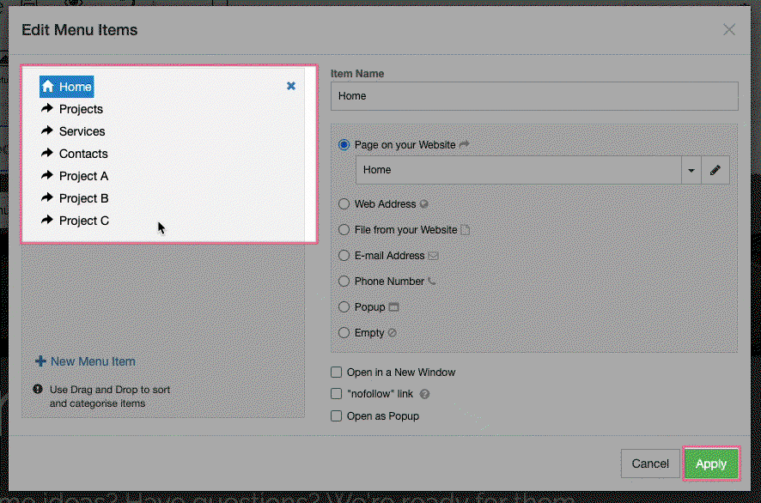The width and height of the screenshot is (761, 503).
Task: Close the Edit Menu Items dialog
Action: click(x=728, y=29)
